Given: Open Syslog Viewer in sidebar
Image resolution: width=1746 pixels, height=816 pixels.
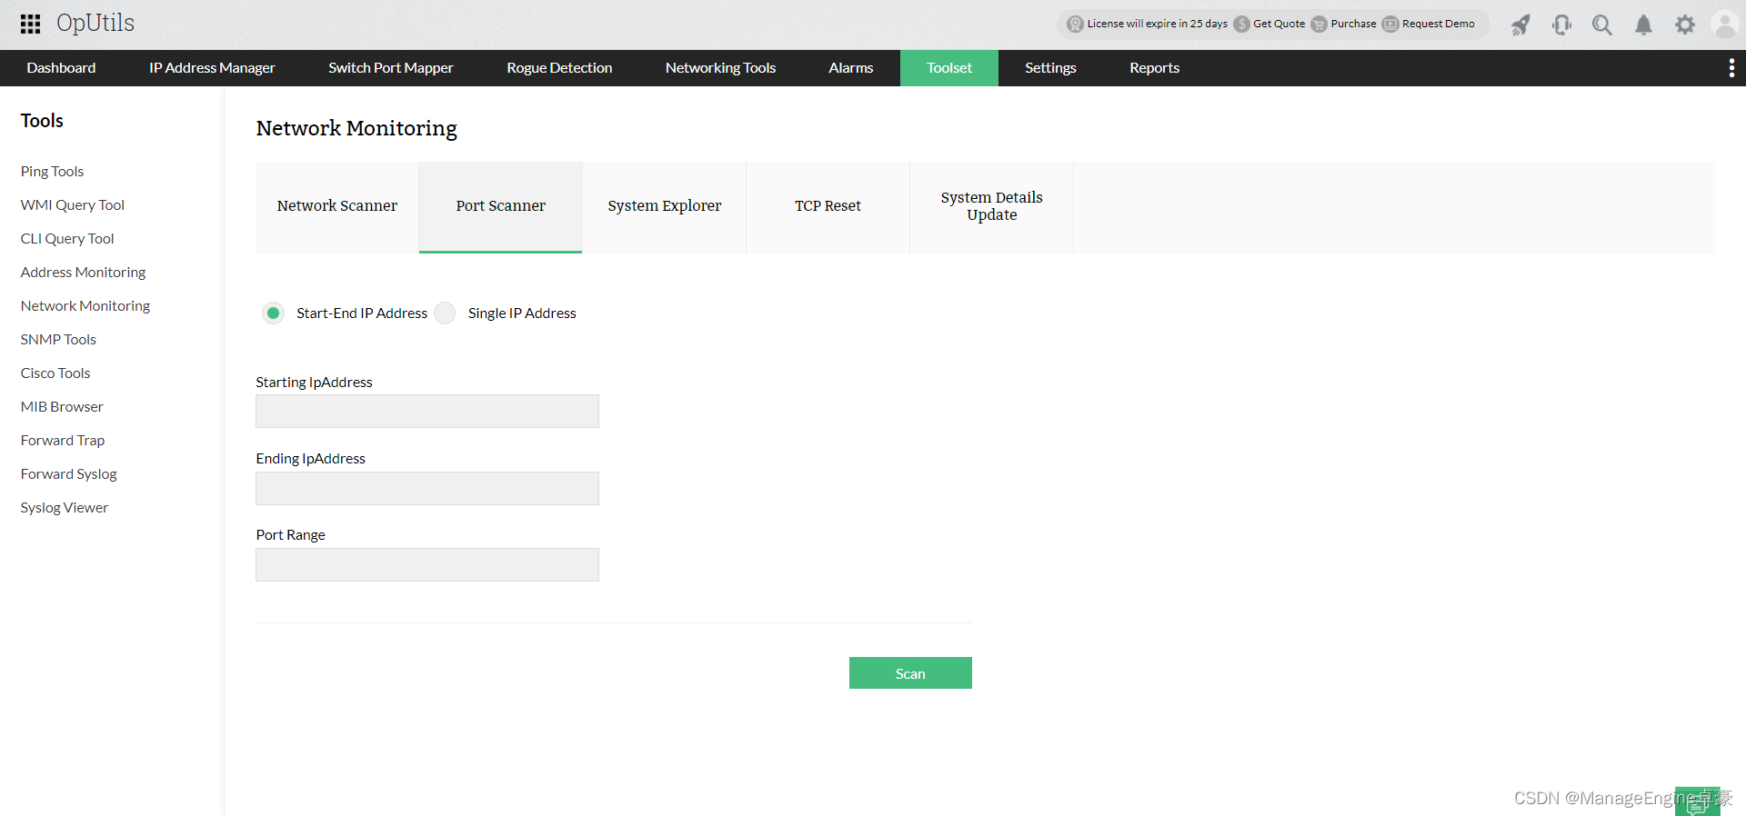Looking at the screenshot, I should (x=65, y=508).
